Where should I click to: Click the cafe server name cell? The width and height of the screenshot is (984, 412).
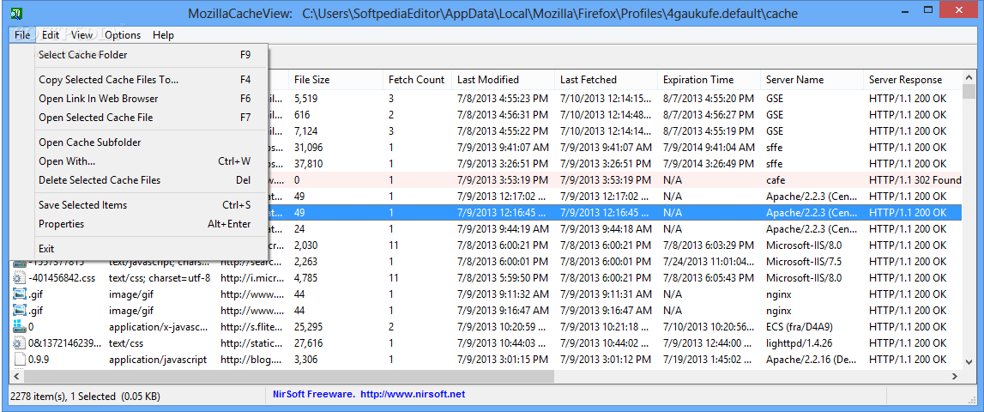776,180
